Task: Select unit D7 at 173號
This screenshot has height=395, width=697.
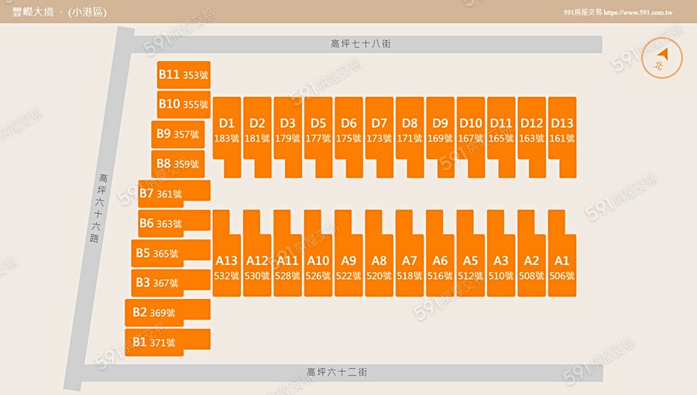Action: point(379,130)
